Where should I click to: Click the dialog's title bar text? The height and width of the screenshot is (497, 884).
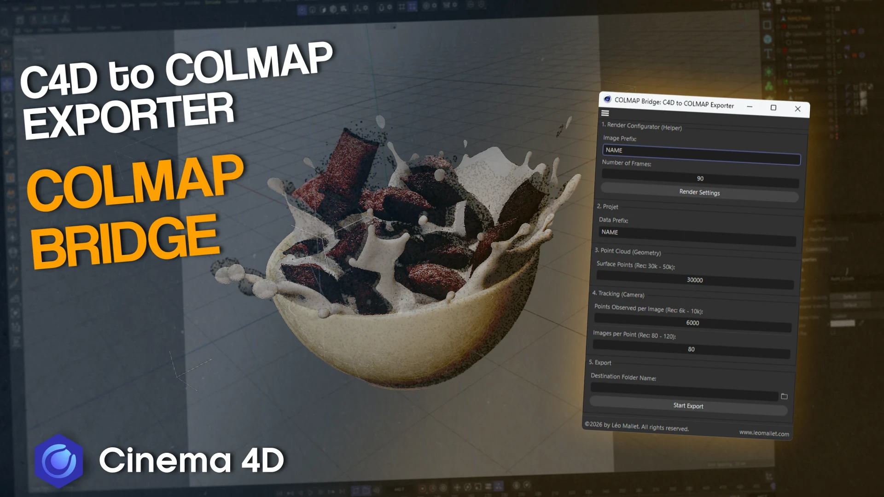[x=674, y=103]
